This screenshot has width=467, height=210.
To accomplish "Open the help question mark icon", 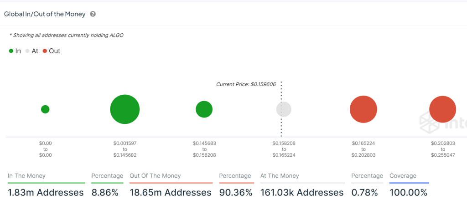I will (93, 14).
